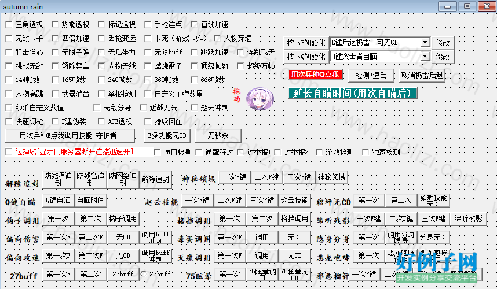
Task: Enable 连跳飞天 checkbox
Action: pos(240,53)
